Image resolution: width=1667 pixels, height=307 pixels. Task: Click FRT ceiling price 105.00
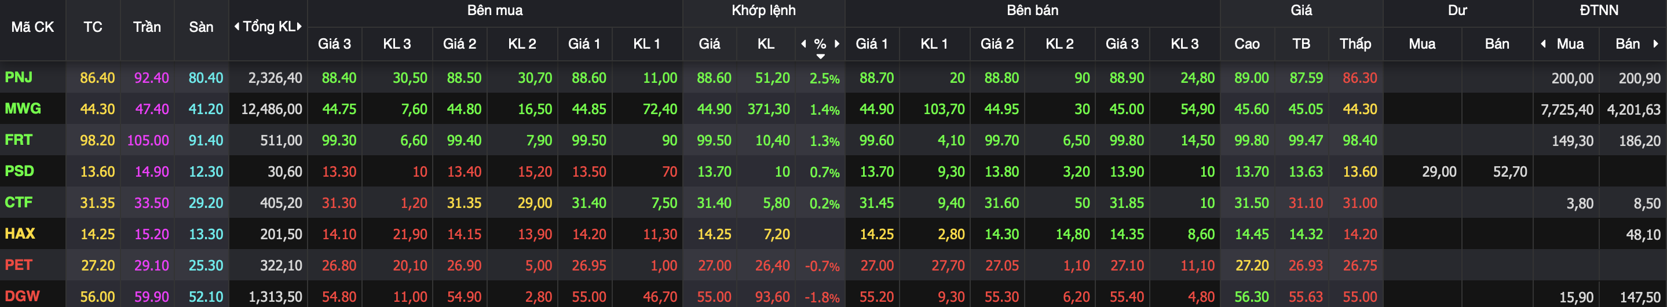pos(148,141)
